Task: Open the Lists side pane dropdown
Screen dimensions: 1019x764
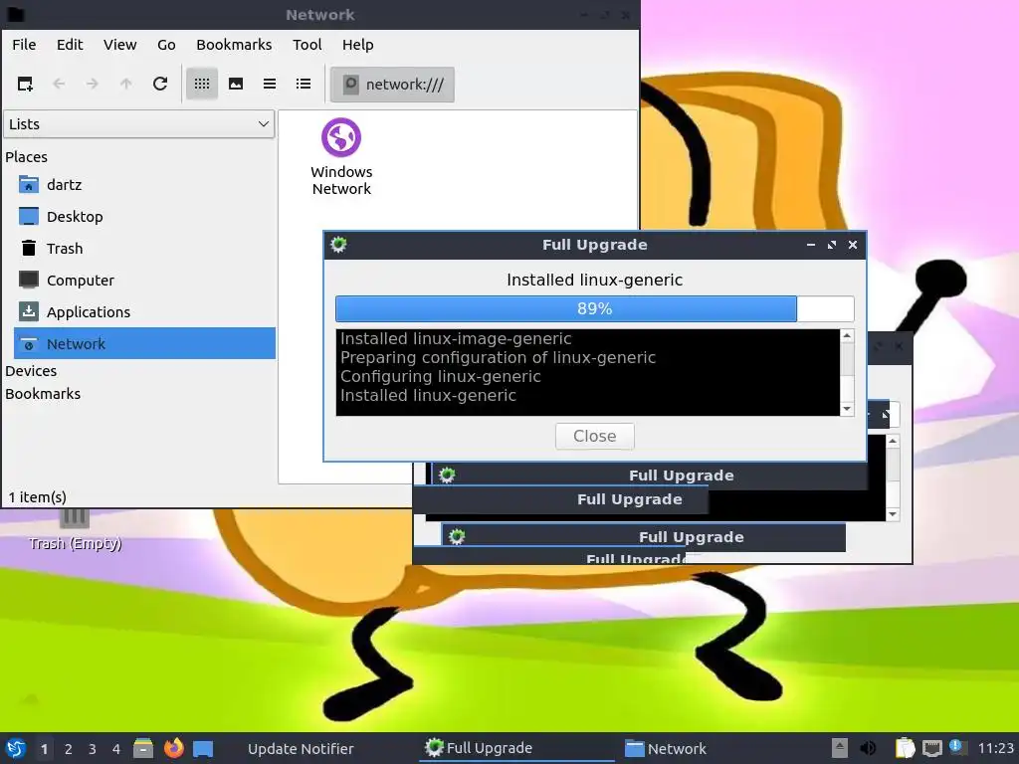Action: pyautogui.click(x=139, y=124)
